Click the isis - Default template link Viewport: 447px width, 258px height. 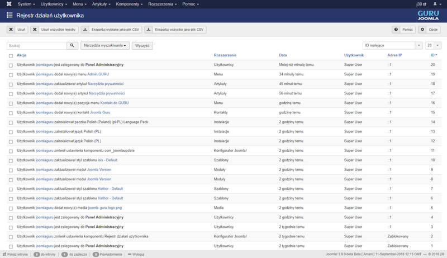tap(107, 160)
